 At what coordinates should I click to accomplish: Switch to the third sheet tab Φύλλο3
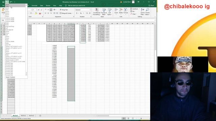[x=31, y=116]
